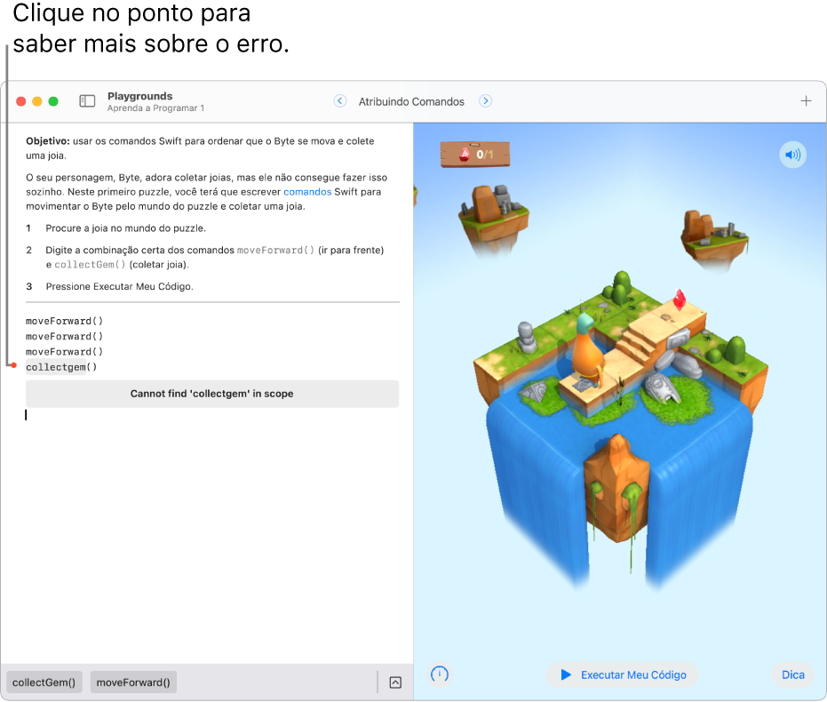Click the third moveForward() code line
This screenshot has height=702, width=827.
[x=64, y=352]
